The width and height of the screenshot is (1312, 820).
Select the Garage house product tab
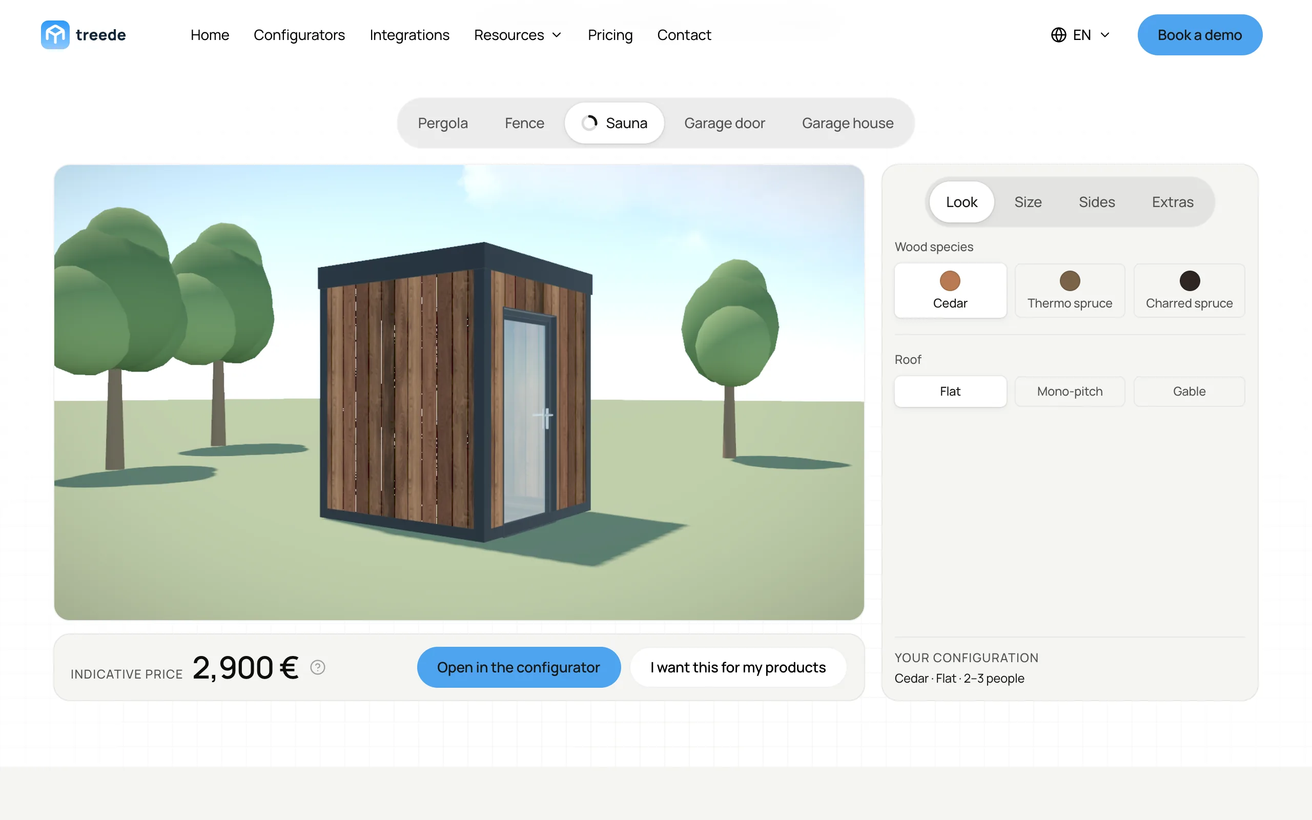[x=847, y=123]
